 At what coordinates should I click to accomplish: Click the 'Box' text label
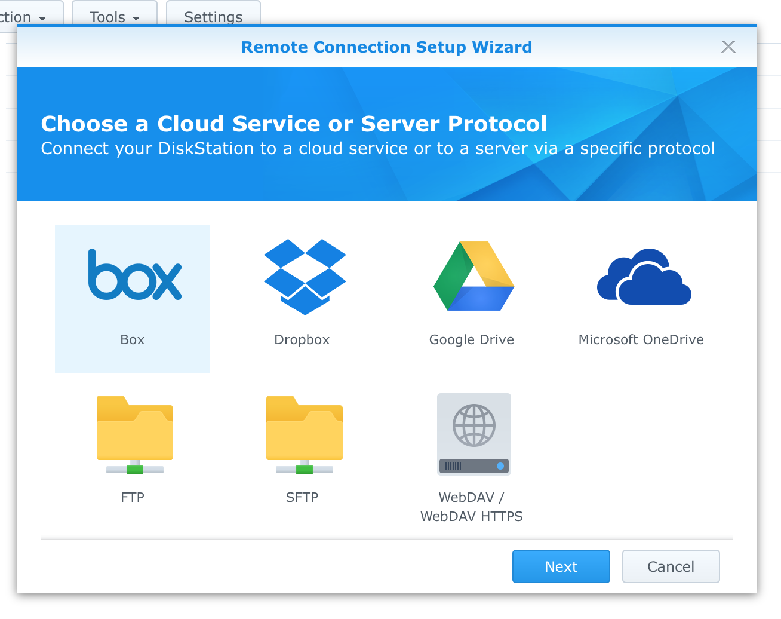pyautogui.click(x=133, y=339)
